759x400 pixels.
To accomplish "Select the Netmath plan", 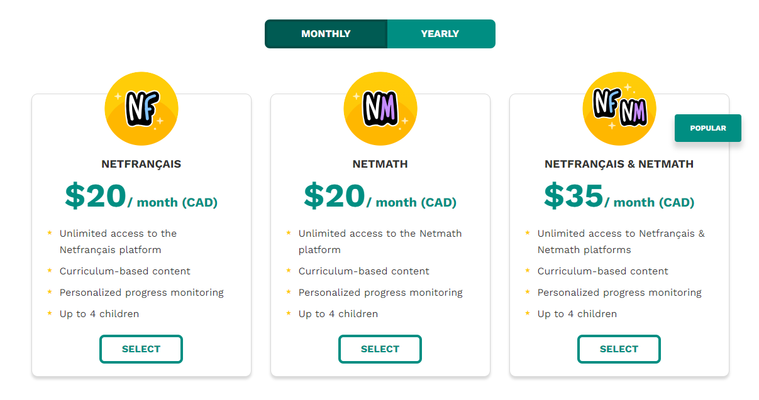I will tap(380, 349).
